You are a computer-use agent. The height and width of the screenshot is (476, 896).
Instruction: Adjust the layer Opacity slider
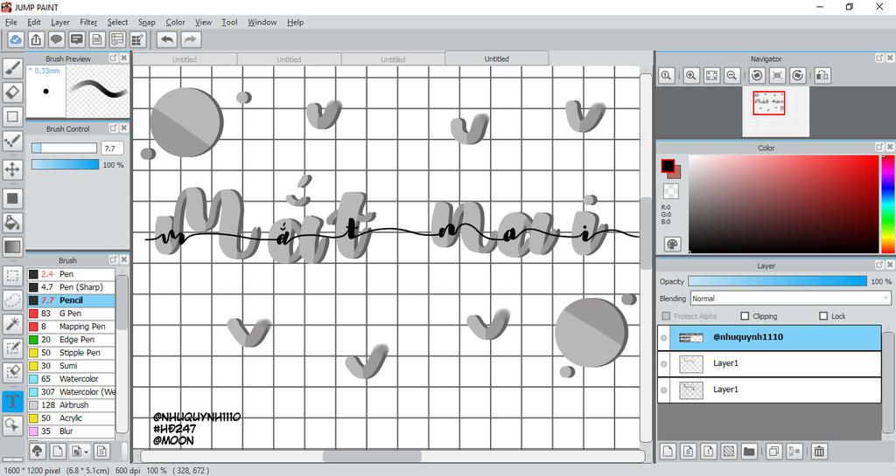click(777, 281)
